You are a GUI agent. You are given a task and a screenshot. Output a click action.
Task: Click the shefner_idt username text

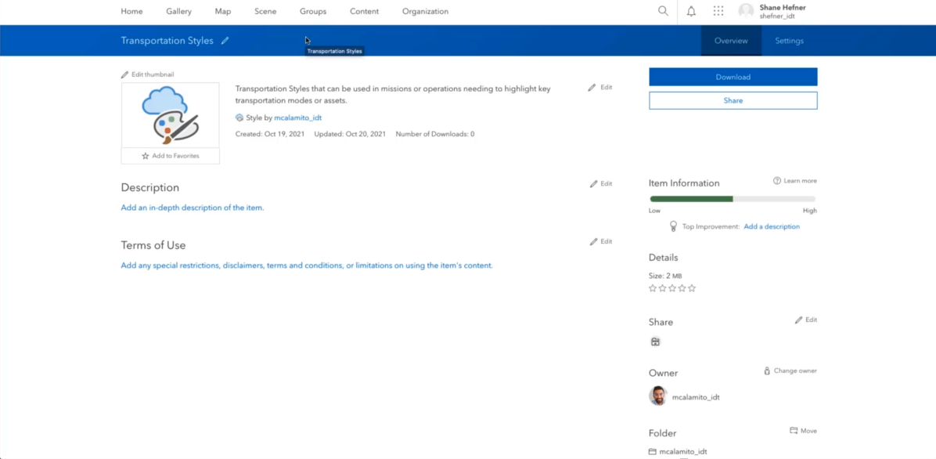point(777,16)
